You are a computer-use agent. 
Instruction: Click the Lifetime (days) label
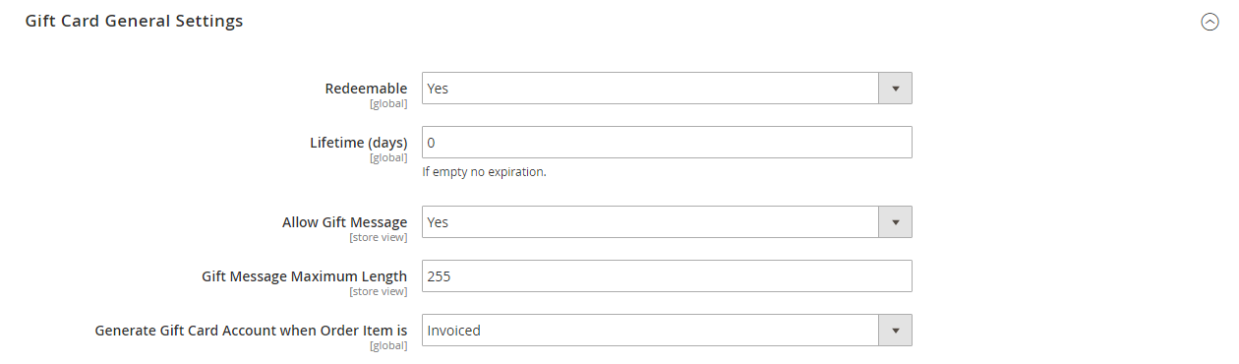click(358, 143)
